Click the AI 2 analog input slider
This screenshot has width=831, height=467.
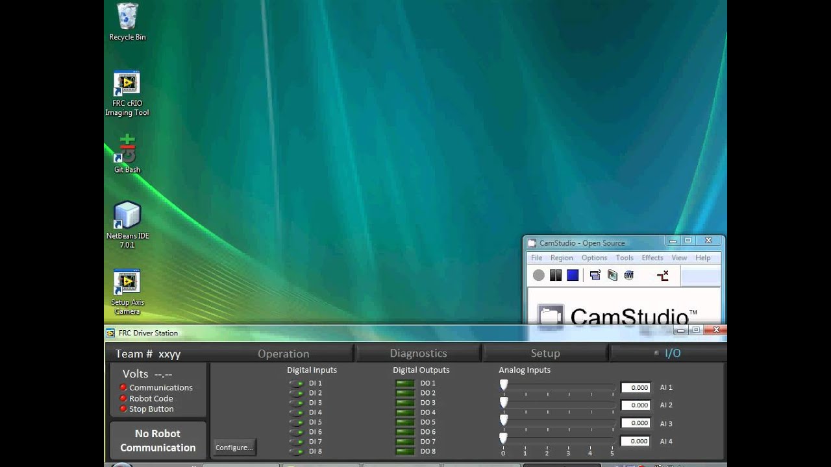(x=558, y=405)
